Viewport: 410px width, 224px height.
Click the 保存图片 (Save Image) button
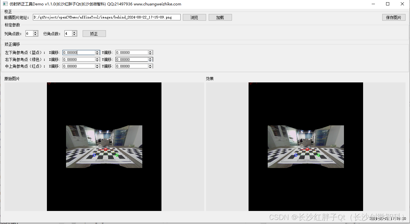[393, 17]
